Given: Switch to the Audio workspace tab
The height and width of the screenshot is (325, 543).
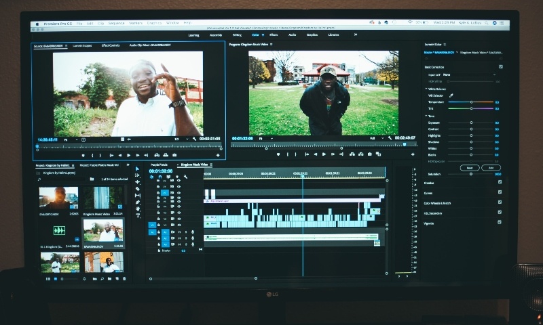Looking at the screenshot, I should tap(293, 35).
